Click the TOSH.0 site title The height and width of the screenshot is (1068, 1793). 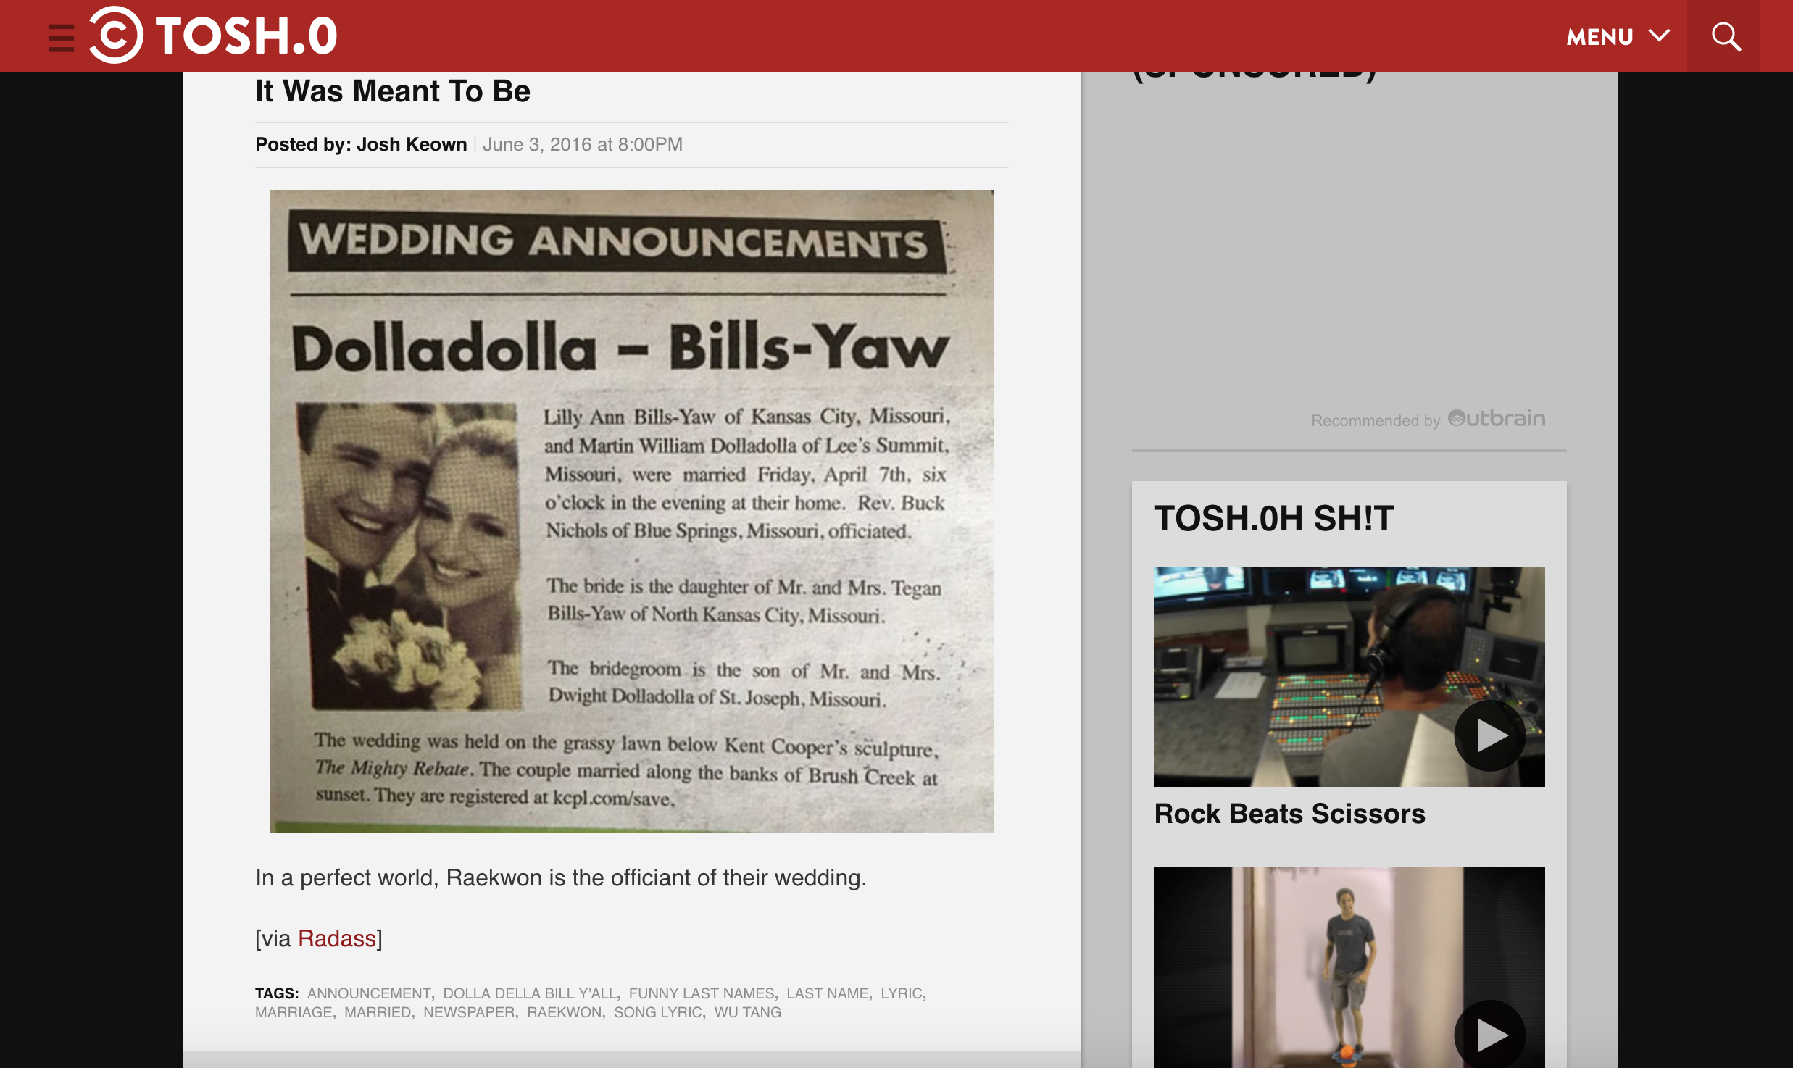246,36
